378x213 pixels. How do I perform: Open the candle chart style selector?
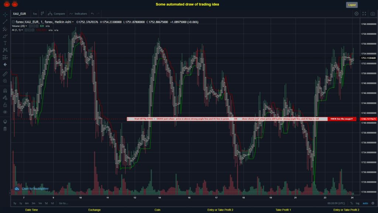pyautogui.click(x=42, y=14)
